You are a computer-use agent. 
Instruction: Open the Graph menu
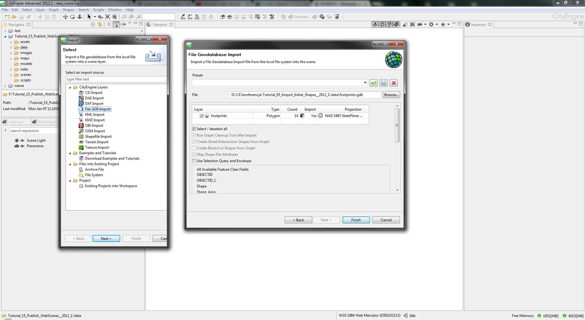point(54,10)
